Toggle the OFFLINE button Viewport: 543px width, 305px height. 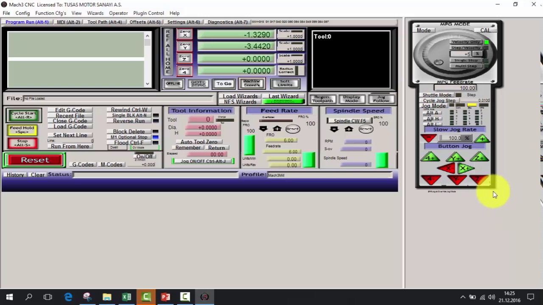pyautogui.click(x=173, y=83)
